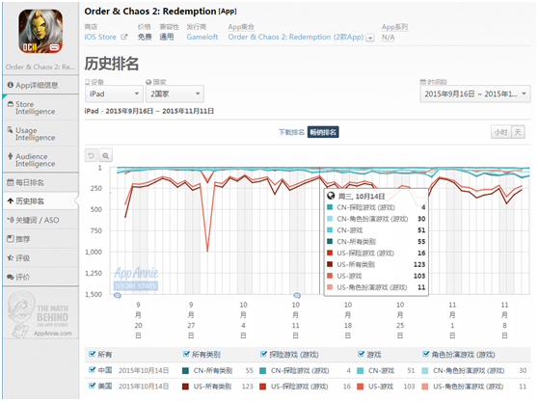Image resolution: width=538 pixels, height=401 pixels.
Task: Open Order & Chaos 2: Redemption (2款App) link
Action: point(296,37)
